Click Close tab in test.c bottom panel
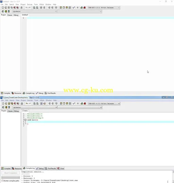Image resolution: width=174 pixels, height=183 pixels. tap(60, 168)
